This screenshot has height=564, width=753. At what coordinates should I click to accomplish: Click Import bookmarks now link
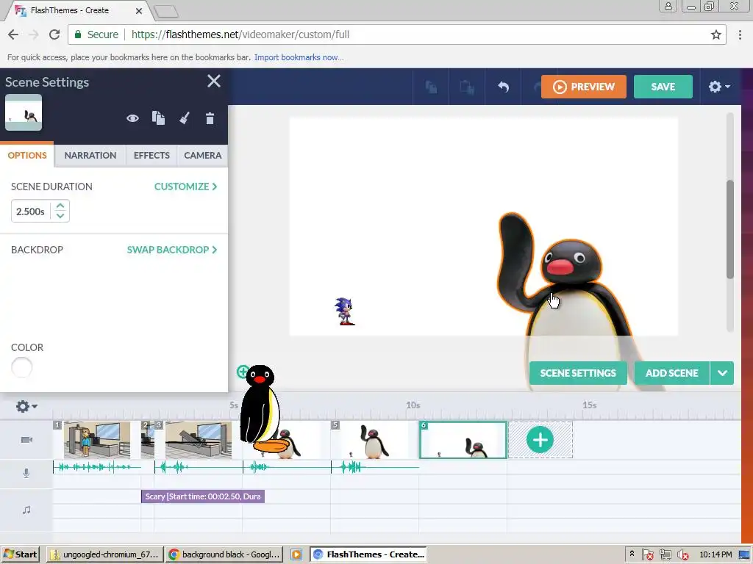click(299, 57)
